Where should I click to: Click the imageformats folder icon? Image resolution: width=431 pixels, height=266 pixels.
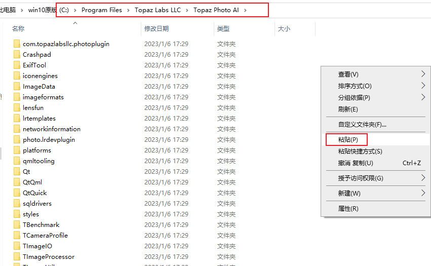pyautogui.click(x=17, y=97)
